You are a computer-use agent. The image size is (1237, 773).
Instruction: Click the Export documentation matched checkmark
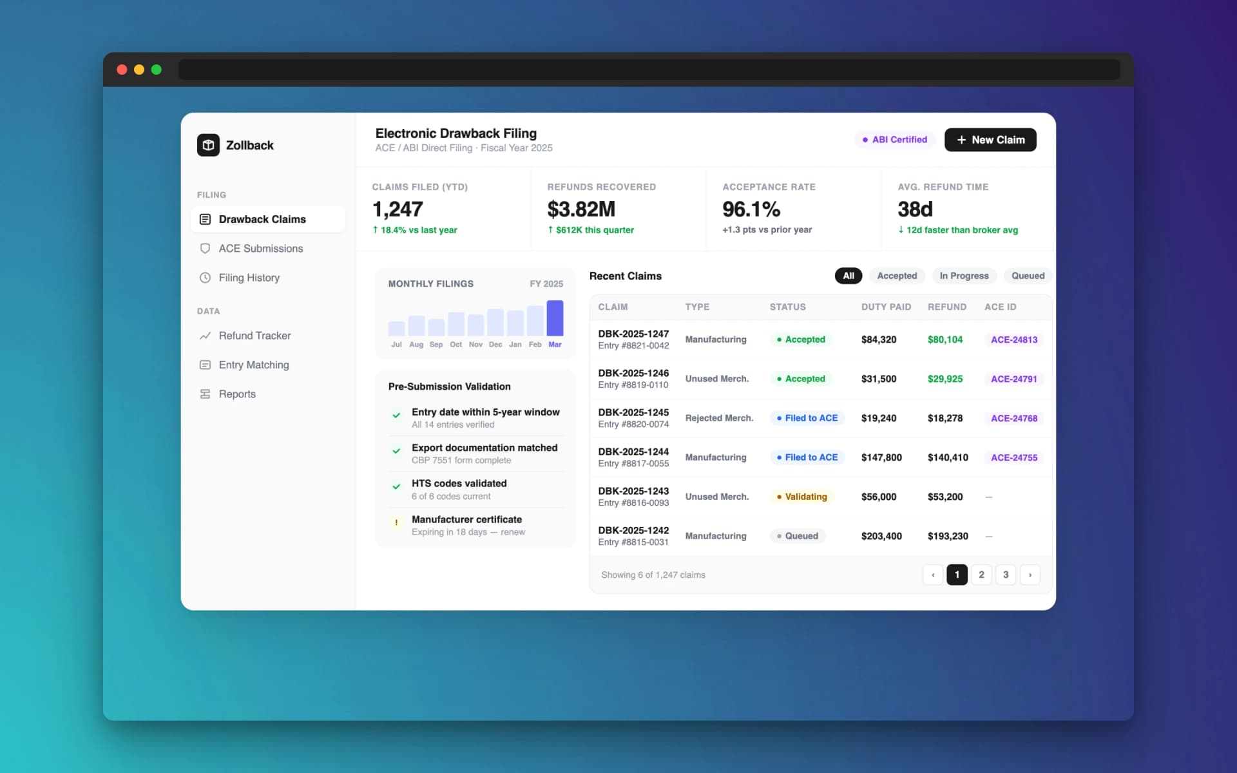pos(396,451)
